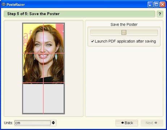Image resolution: width=167 pixels, height=130 pixels.
Task: Click the empty bottom-left page of preview
Action: coord(33,98)
